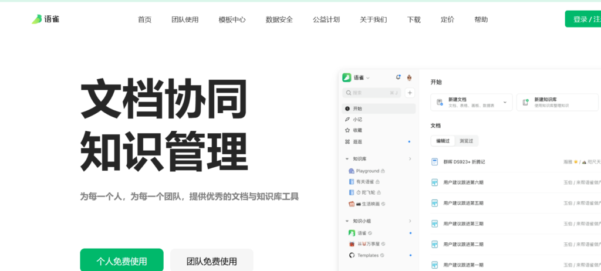Click the 语雀 wordmark text in header
Viewport: 601px width, 271px height.
pyautogui.click(x=52, y=19)
